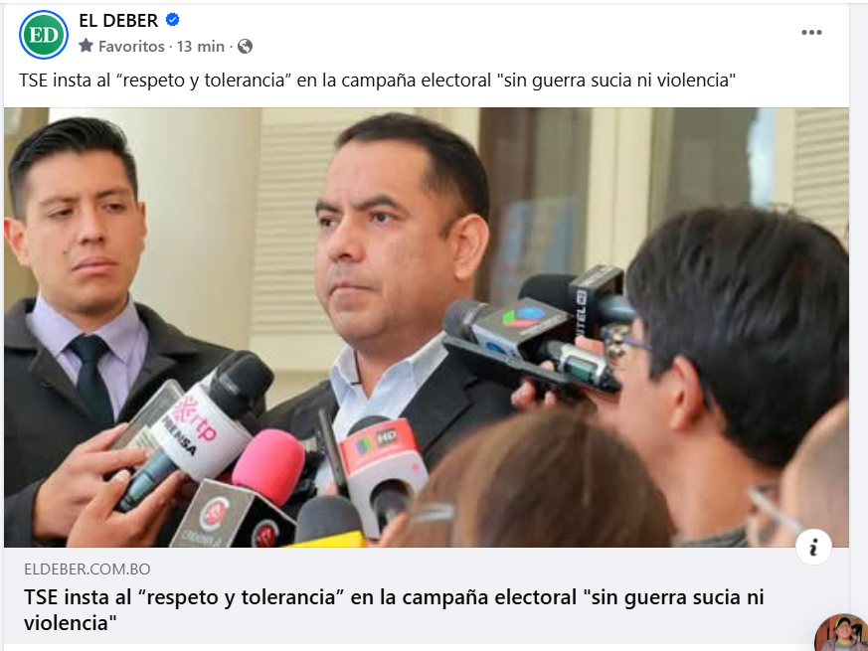The height and width of the screenshot is (651, 868).
Task: Open the bold TSE article headline link
Action: coord(394,610)
